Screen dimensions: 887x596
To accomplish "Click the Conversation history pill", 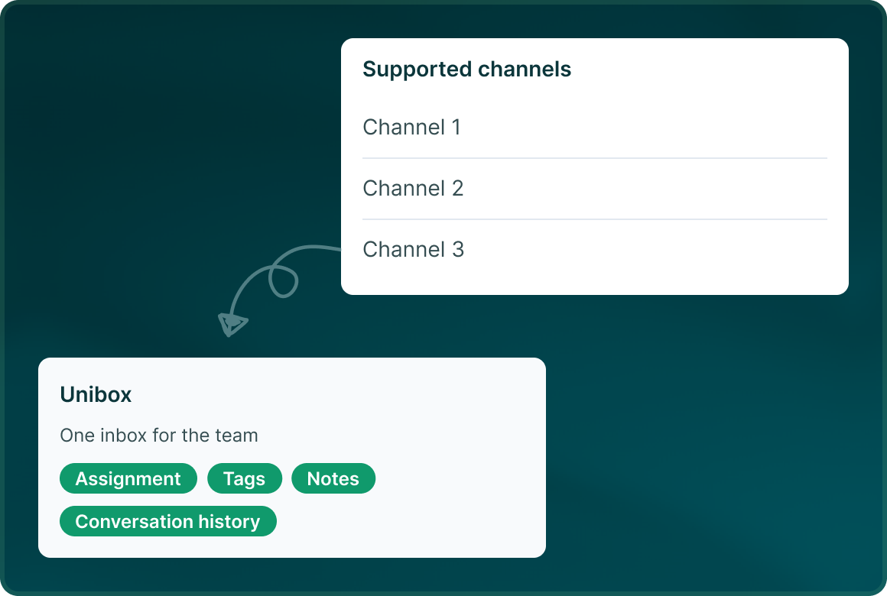I will (168, 521).
